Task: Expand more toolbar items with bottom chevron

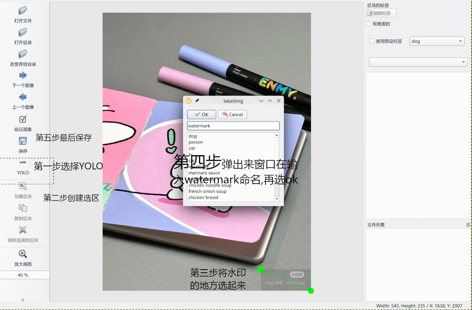Action: 23,300
